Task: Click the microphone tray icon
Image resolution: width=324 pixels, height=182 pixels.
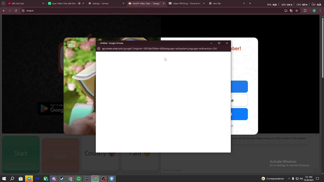Action: pyautogui.click(x=293, y=179)
